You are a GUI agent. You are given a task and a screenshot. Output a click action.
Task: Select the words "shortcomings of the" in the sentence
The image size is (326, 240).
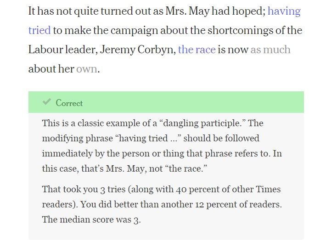click(255, 30)
